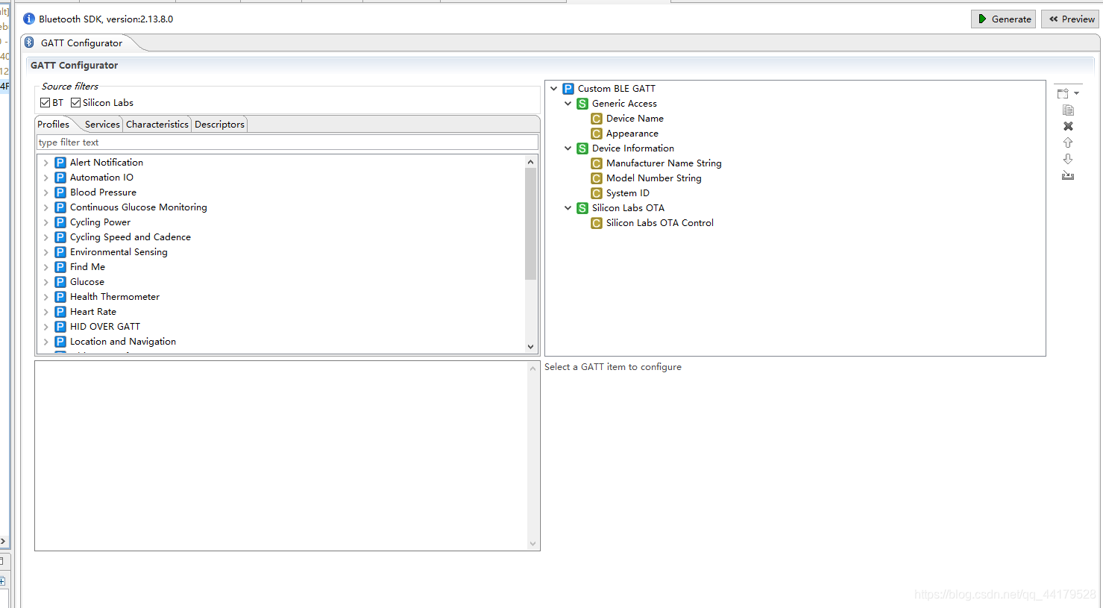The height and width of the screenshot is (608, 1103).
Task: Collapse the Silicon Labs OTA service
Action: (x=568, y=208)
